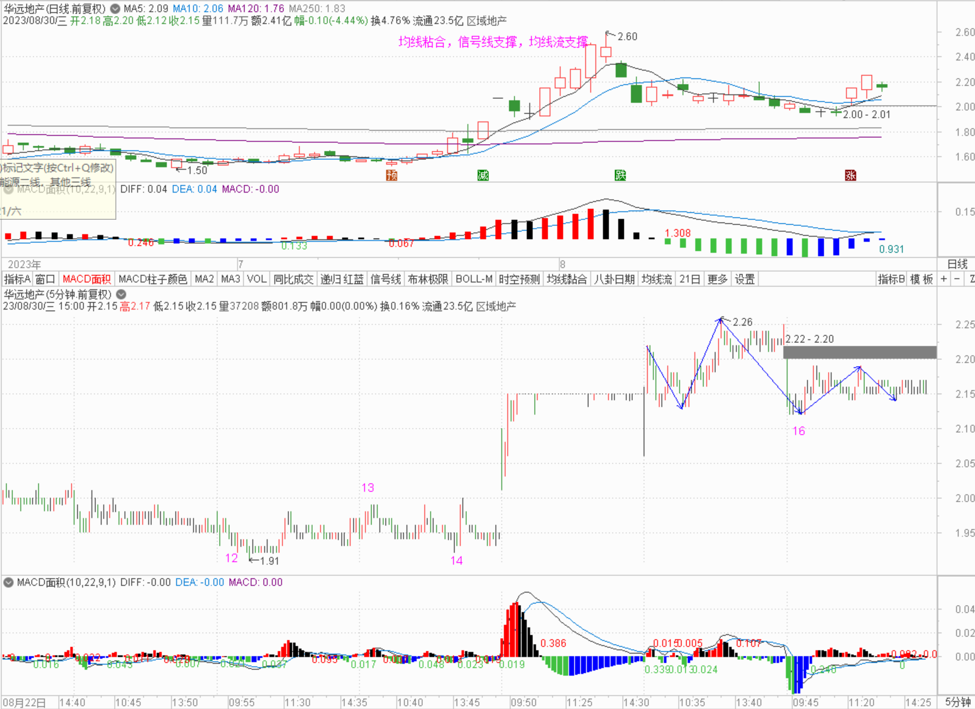Select the 时空预测 indicator tab

point(519,279)
